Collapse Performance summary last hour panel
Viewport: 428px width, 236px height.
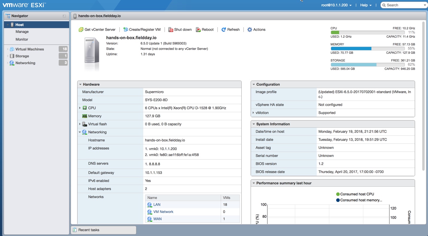pyautogui.click(x=254, y=183)
